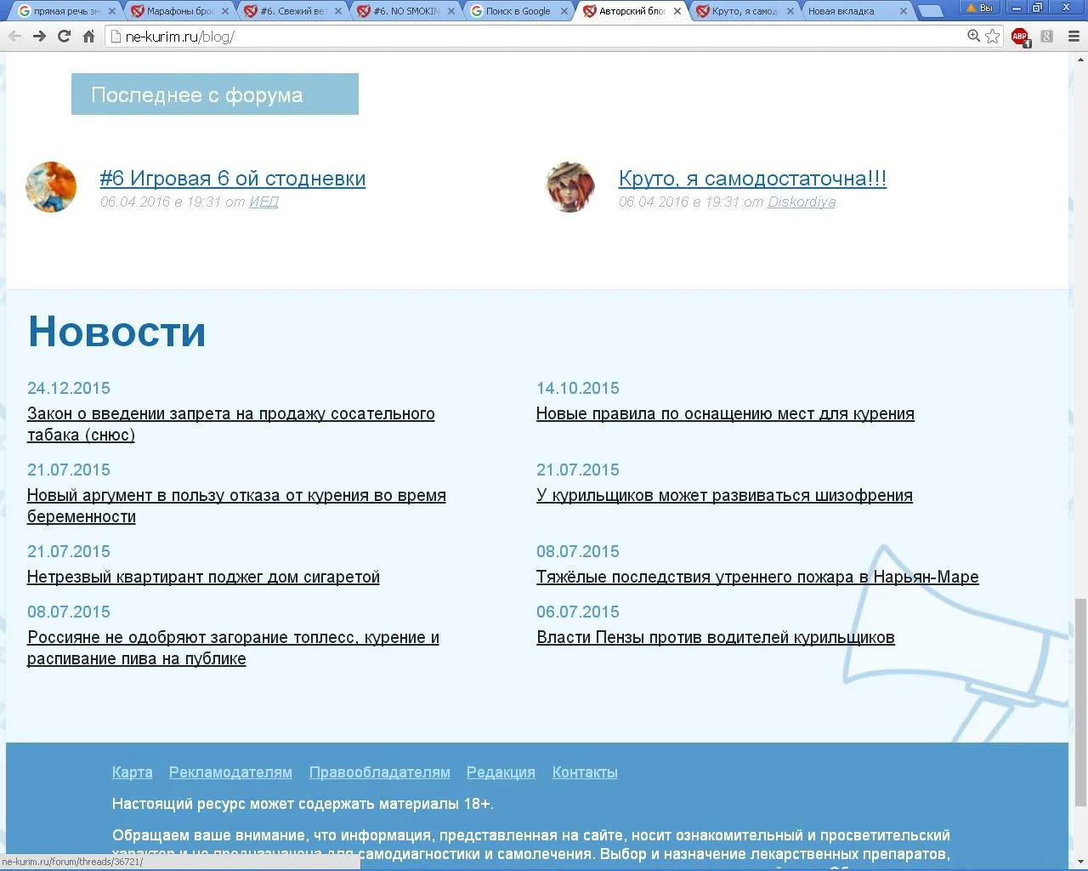This screenshot has width=1088, height=871.
Task: Close the 'Марафоны' tab
Action: [225, 11]
